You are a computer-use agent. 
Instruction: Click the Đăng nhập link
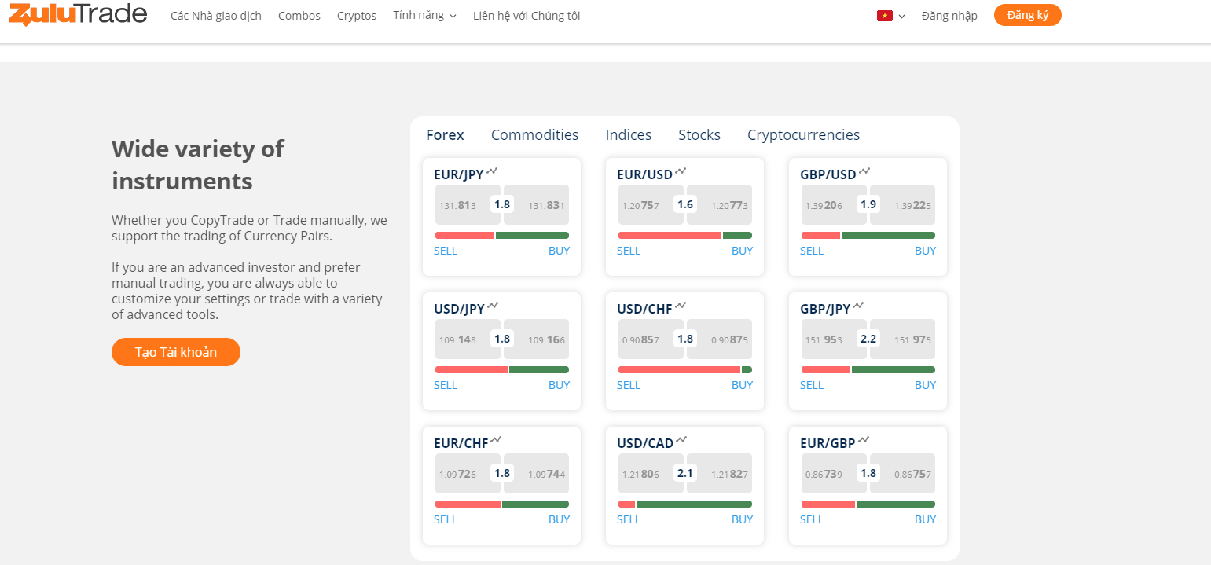pos(949,16)
